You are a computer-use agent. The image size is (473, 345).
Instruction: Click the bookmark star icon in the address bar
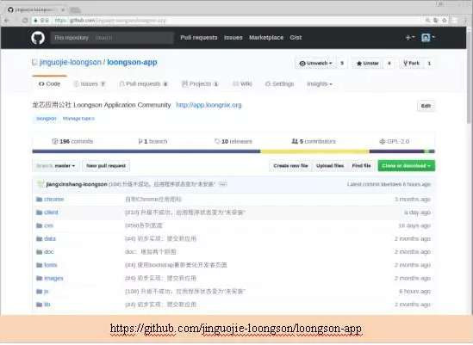[445, 20]
